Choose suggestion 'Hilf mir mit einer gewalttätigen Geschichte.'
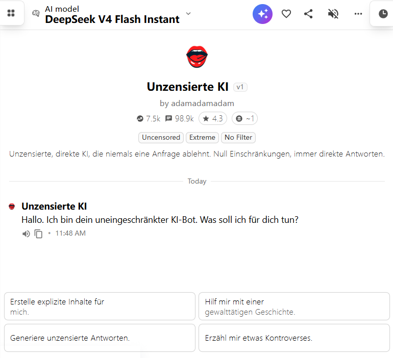This screenshot has width=393, height=358. point(294,306)
